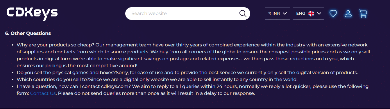Click the UK flag icon

click(x=311, y=14)
